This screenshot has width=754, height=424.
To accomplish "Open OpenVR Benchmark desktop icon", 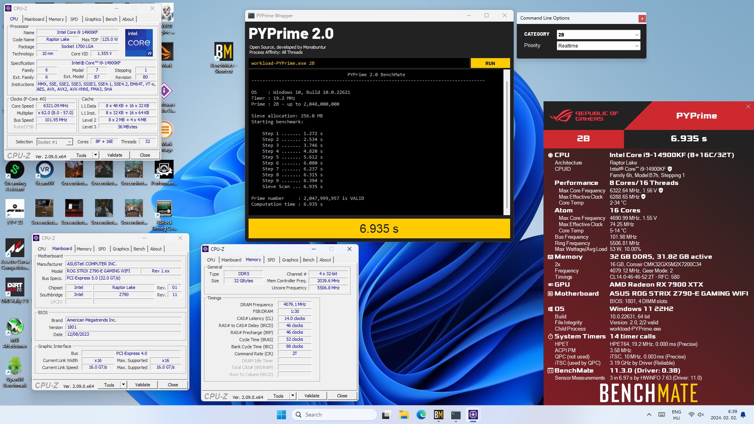I will [15, 372].
